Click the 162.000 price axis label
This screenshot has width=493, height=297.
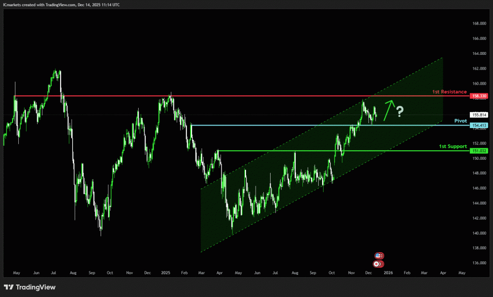tap(478, 68)
